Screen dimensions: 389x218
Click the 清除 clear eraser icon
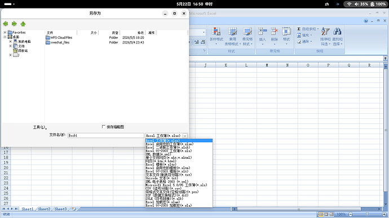point(299,42)
